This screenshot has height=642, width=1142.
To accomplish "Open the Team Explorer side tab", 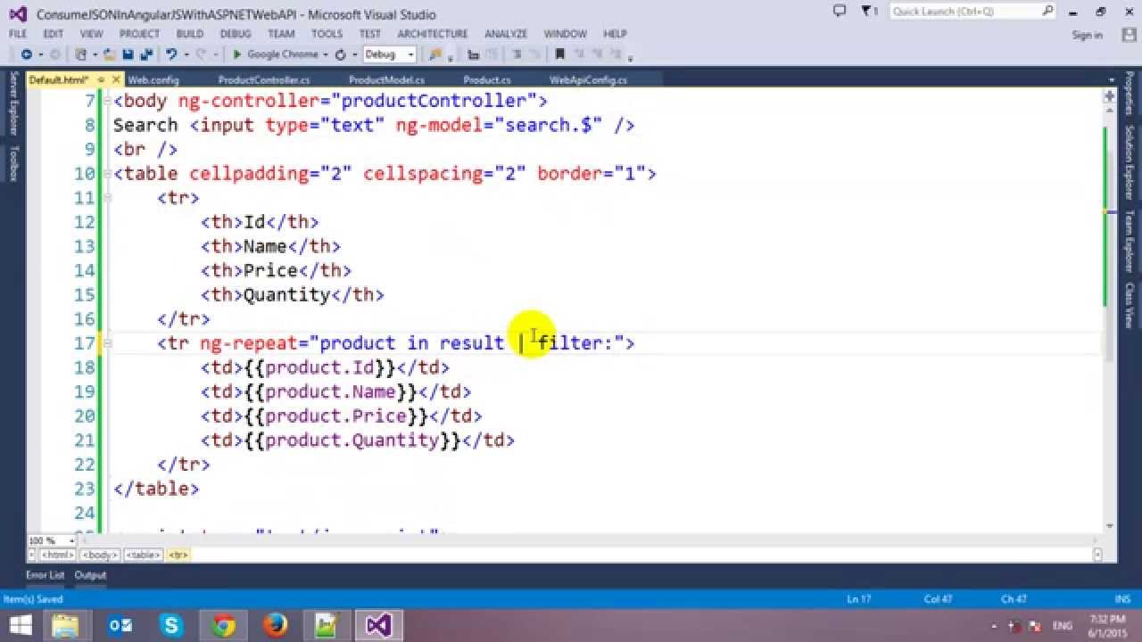I will tap(1129, 241).
